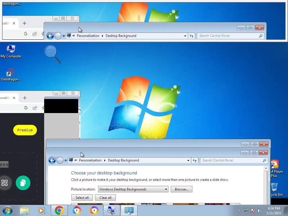Viewport: 288px width, 216px height.
Task: Open the GOM Player Plus desktop icon
Action: click(x=277, y=169)
